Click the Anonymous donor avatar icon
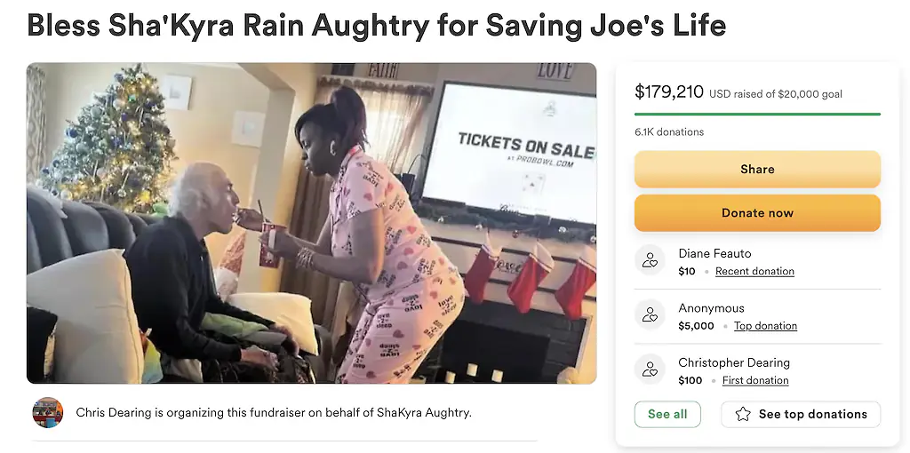910x453 pixels. pos(650,315)
